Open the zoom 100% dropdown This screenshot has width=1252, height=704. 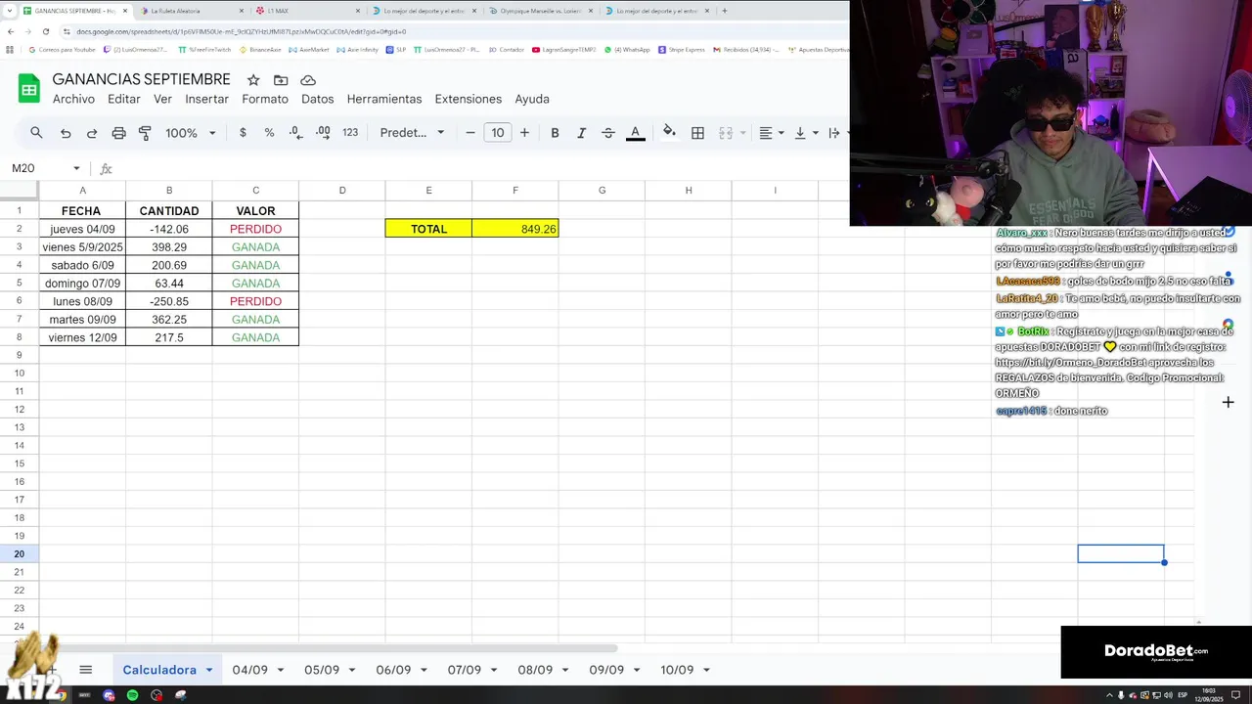190,133
